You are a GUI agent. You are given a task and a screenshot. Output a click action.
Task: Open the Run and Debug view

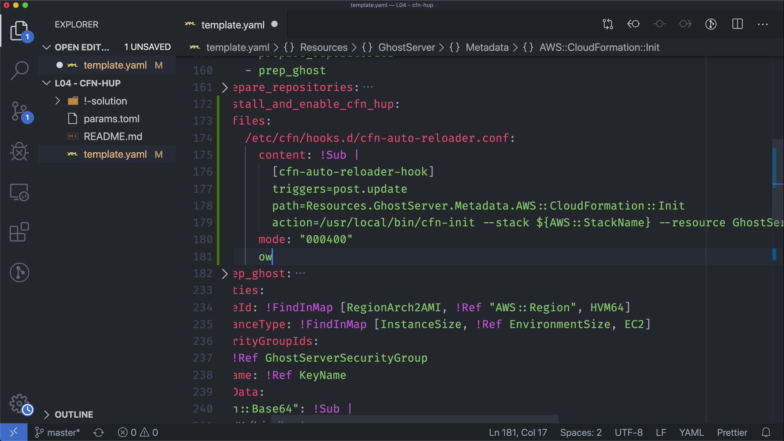19,152
